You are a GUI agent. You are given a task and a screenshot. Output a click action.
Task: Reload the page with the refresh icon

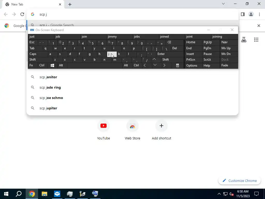coord(22,15)
